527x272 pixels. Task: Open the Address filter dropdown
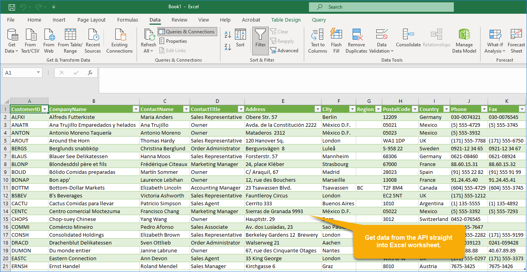coord(317,109)
